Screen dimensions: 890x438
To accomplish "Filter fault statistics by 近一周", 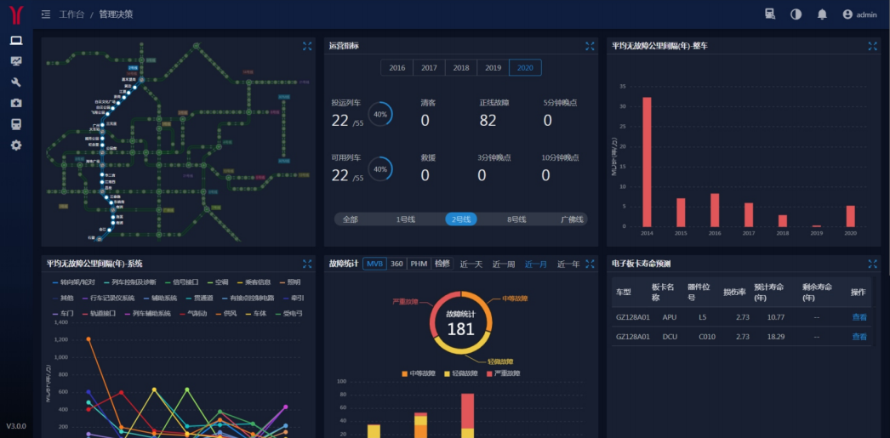I will (504, 265).
